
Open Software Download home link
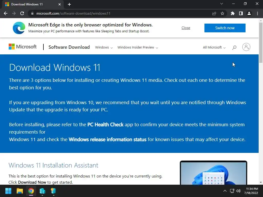pos(69,47)
